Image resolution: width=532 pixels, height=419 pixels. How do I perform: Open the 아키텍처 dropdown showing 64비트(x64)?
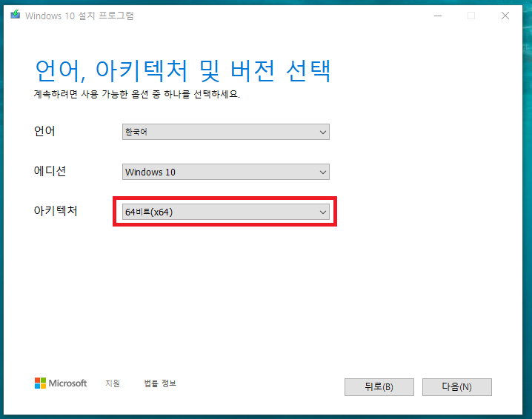click(226, 212)
